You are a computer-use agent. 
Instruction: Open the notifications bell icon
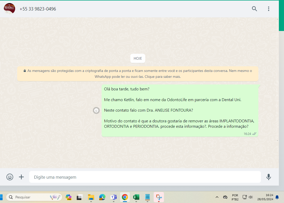click(277, 197)
